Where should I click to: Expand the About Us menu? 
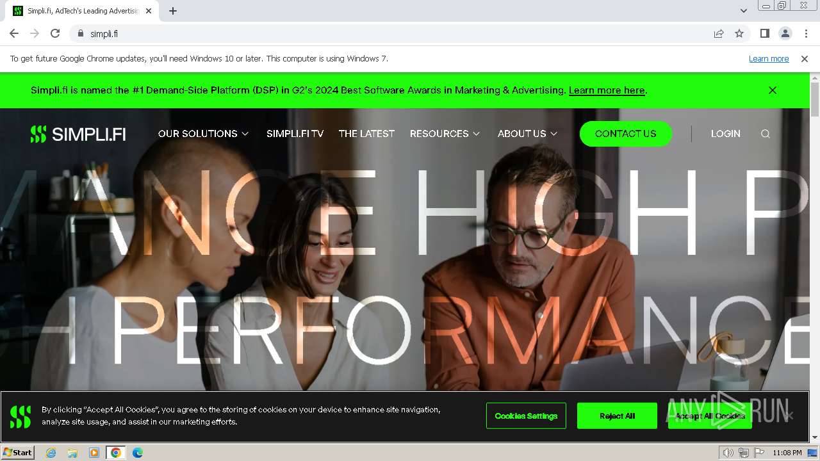[527, 134]
